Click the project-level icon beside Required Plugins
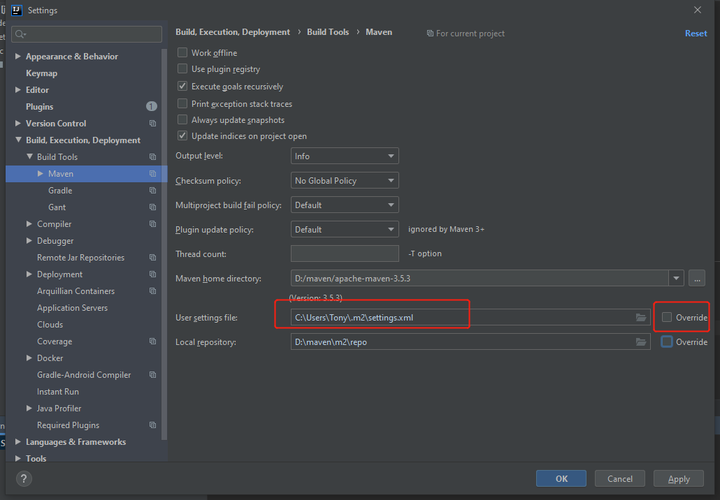The height and width of the screenshot is (500, 720). [x=153, y=425]
